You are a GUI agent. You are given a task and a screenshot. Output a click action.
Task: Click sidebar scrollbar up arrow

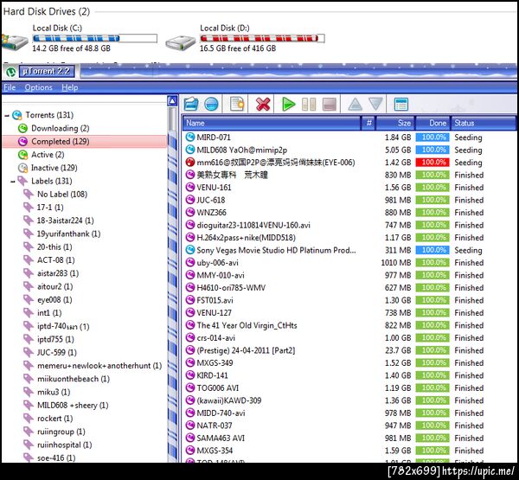click(172, 100)
